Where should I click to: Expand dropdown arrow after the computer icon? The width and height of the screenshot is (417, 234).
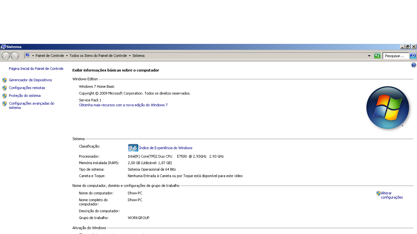pos(33,56)
